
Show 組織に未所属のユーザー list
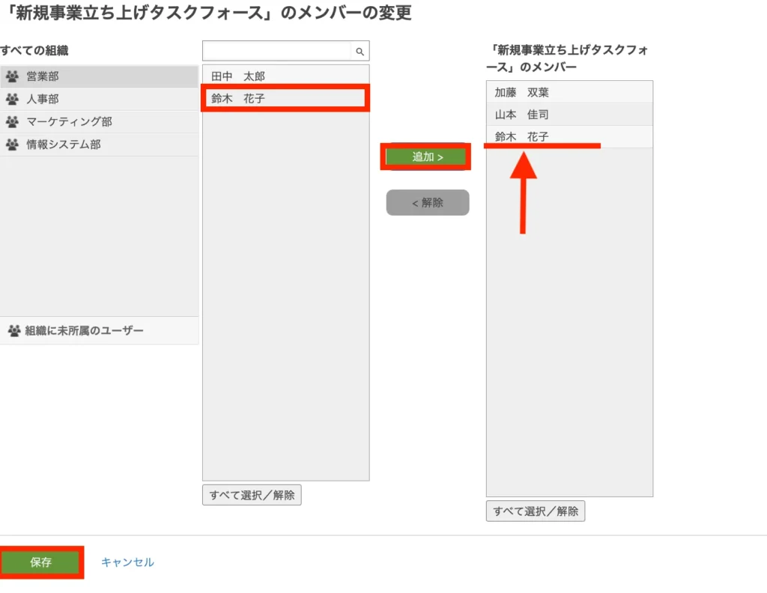coord(100,330)
